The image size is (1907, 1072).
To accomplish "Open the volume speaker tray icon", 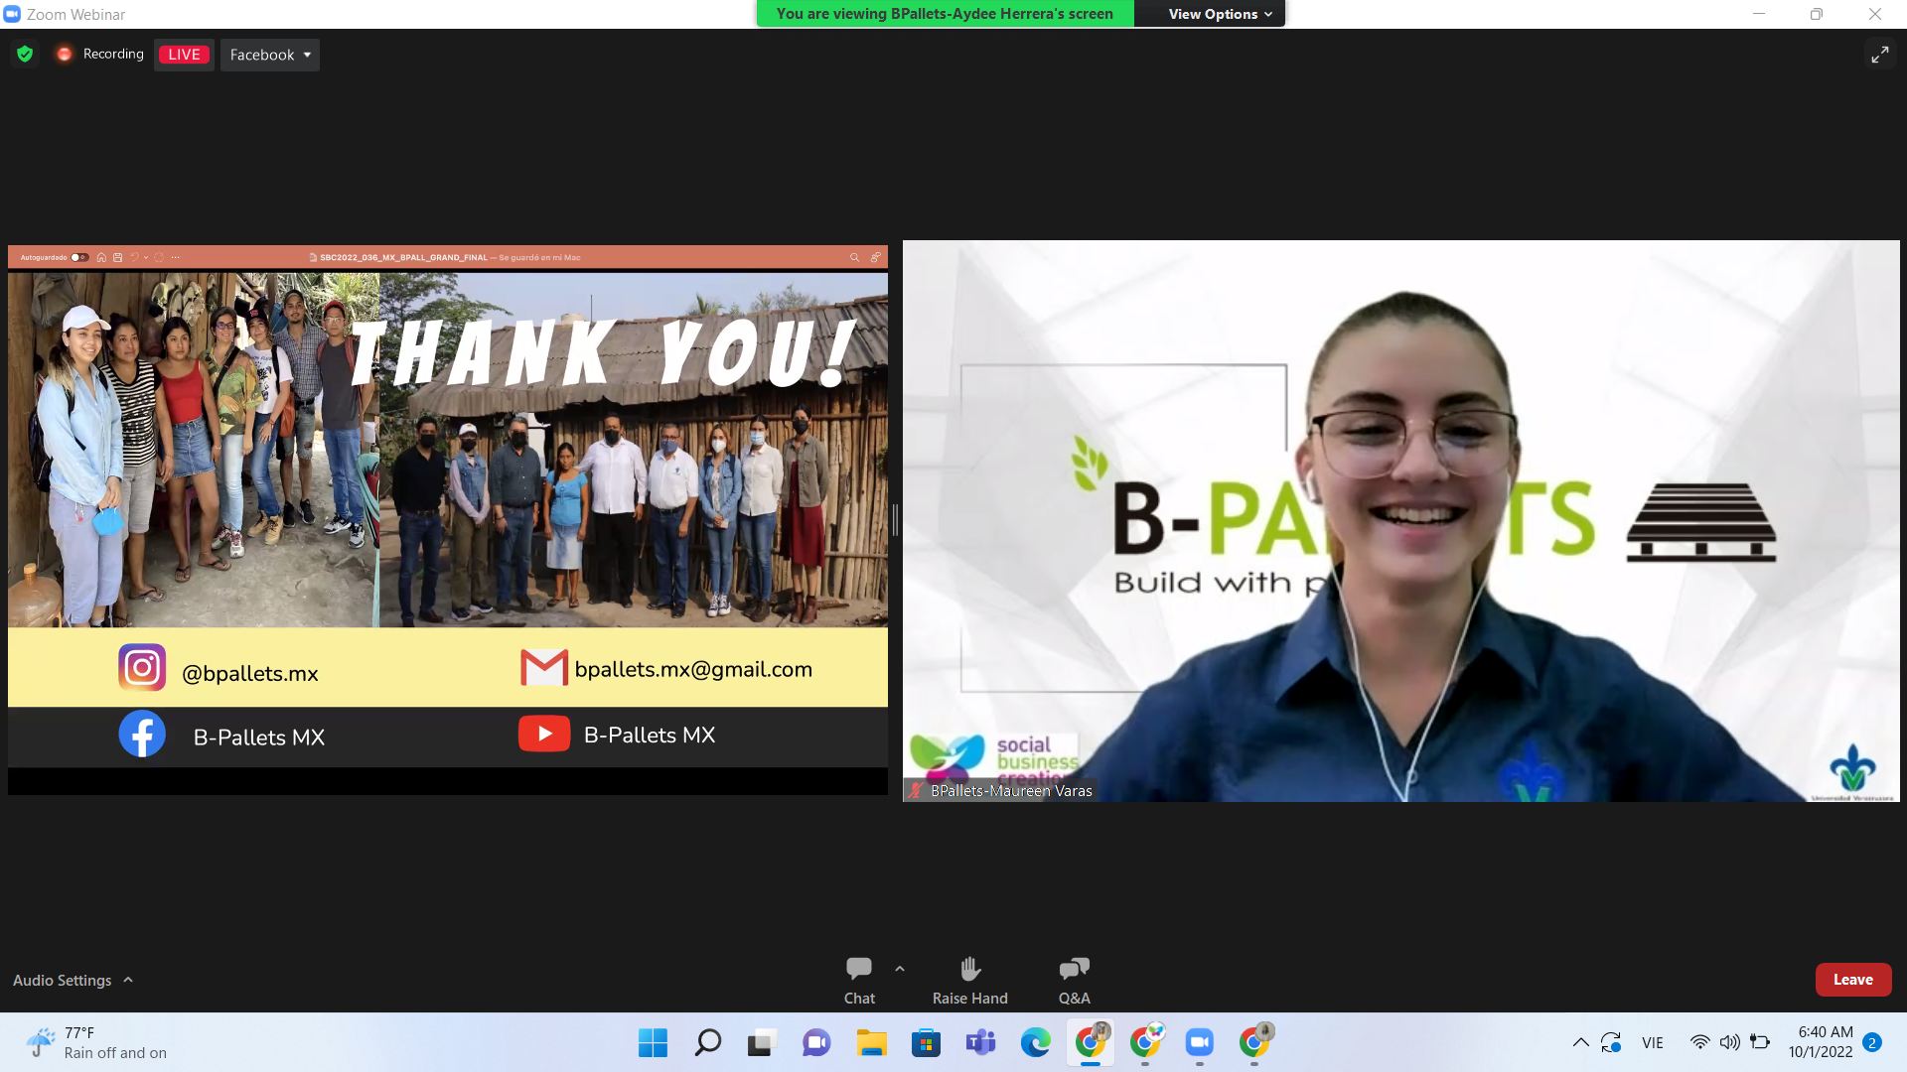I will pyautogui.click(x=1730, y=1042).
